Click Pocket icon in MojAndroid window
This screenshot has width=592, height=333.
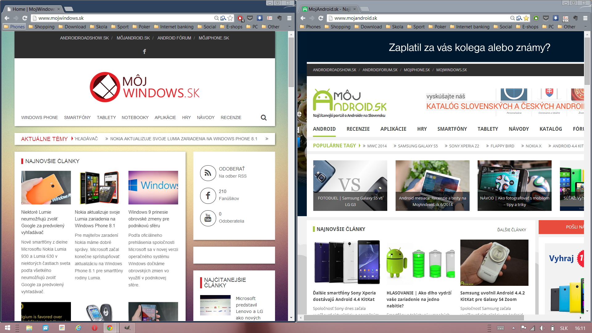click(546, 18)
